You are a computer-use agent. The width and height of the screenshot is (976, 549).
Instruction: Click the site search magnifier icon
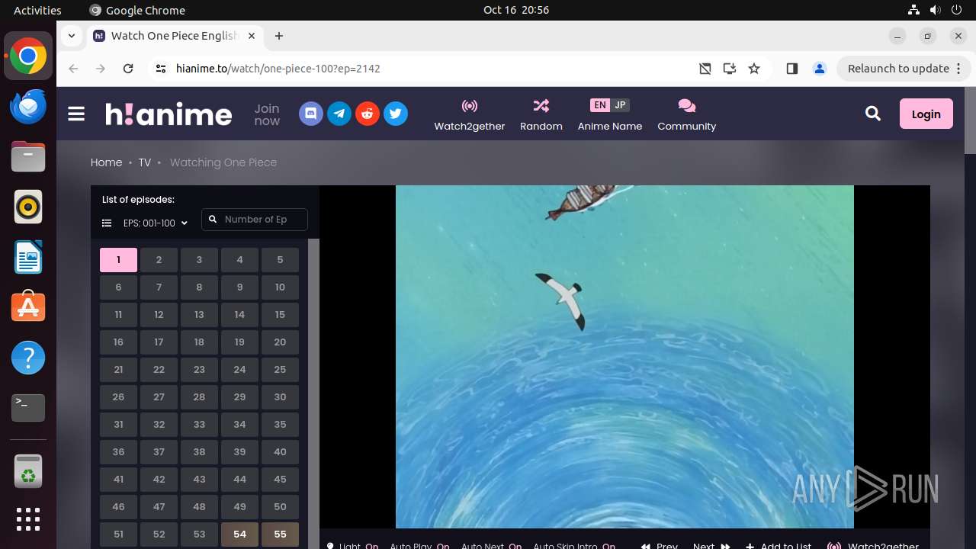pos(873,114)
